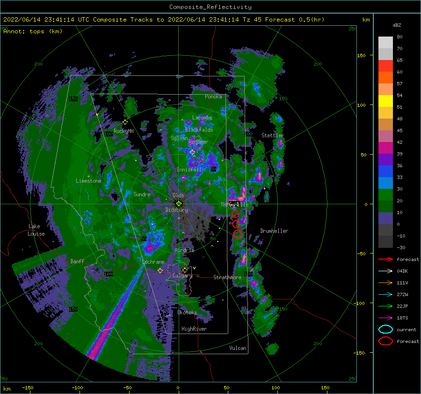
Task: Click the red forecast arrow in legend
Action: pos(385,259)
